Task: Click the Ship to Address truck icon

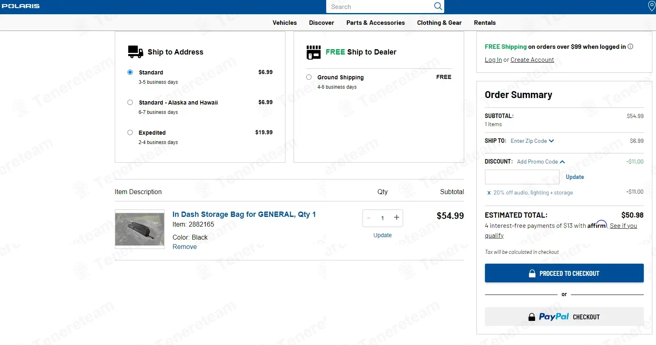Action: click(x=135, y=52)
